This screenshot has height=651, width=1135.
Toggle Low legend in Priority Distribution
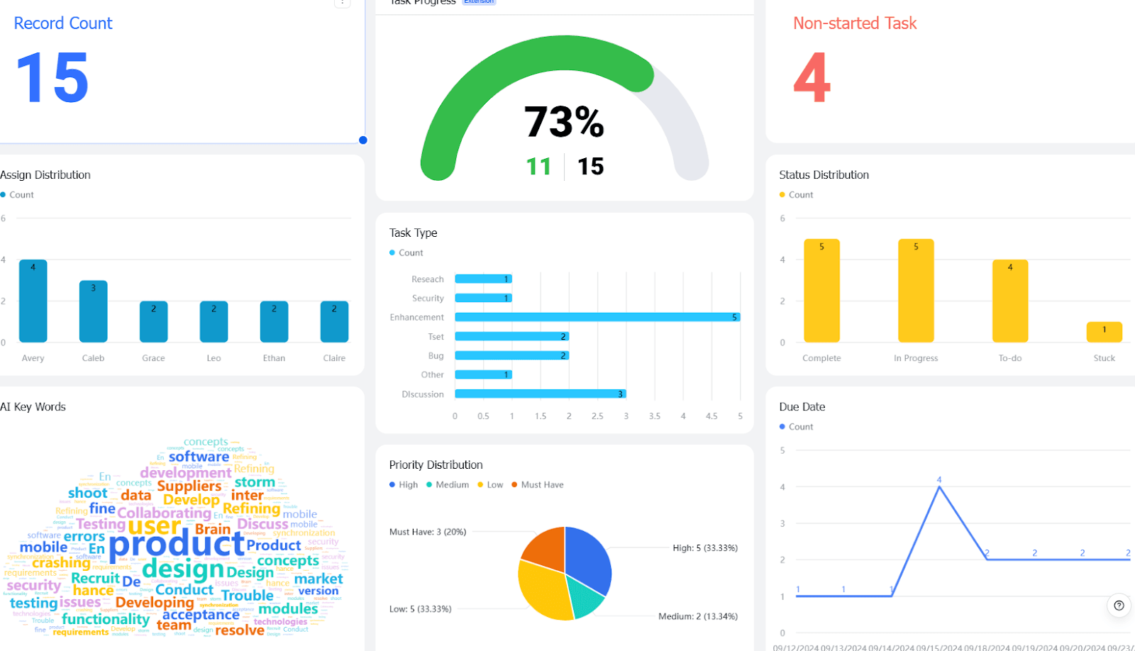pyautogui.click(x=490, y=485)
